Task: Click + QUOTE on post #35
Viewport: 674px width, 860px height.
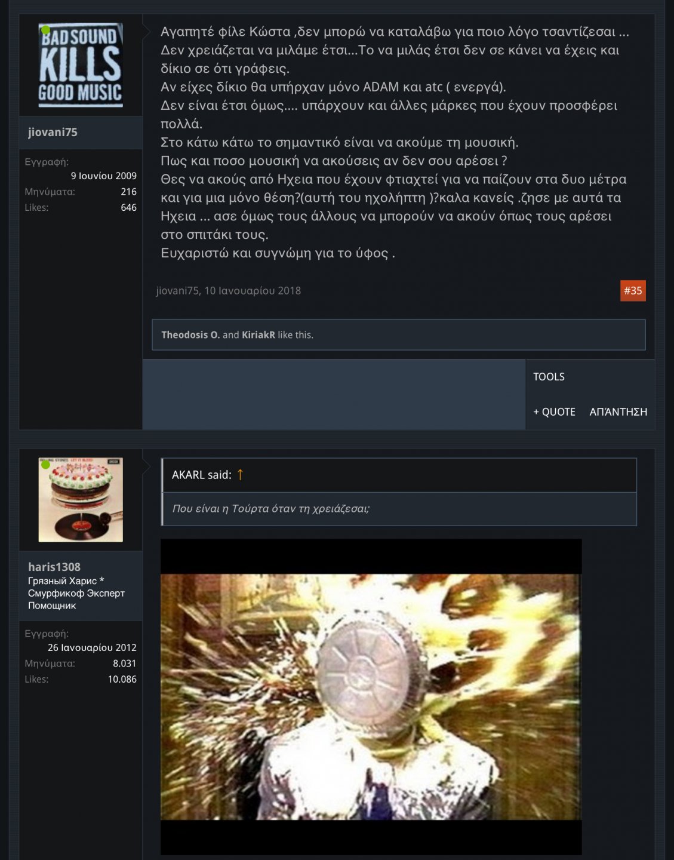Action: [554, 411]
